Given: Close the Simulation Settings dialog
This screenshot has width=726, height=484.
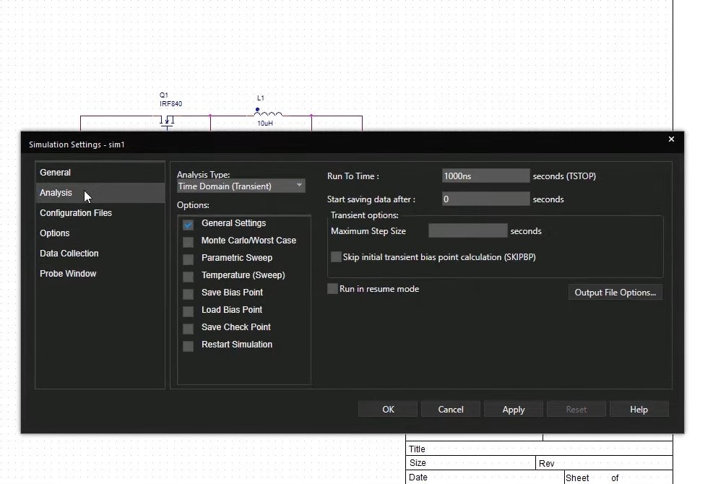Looking at the screenshot, I should (x=671, y=139).
